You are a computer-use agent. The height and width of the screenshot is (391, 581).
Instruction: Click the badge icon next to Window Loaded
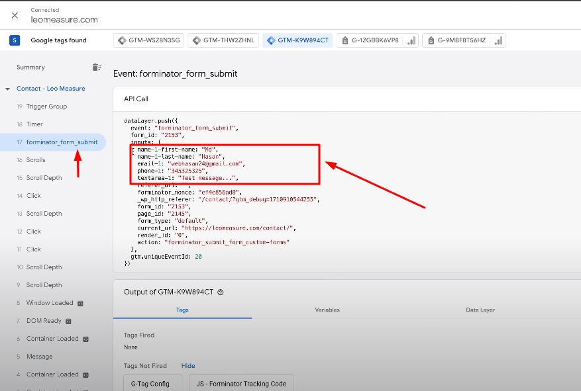point(80,304)
